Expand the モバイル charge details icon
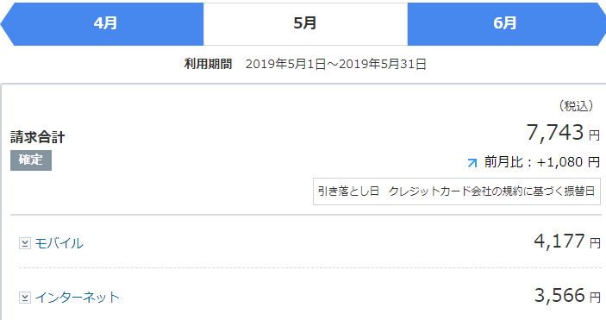Image resolution: width=606 pixels, height=320 pixels. pyautogui.click(x=25, y=243)
